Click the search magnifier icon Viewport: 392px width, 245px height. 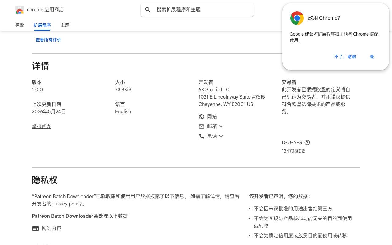[x=148, y=10]
